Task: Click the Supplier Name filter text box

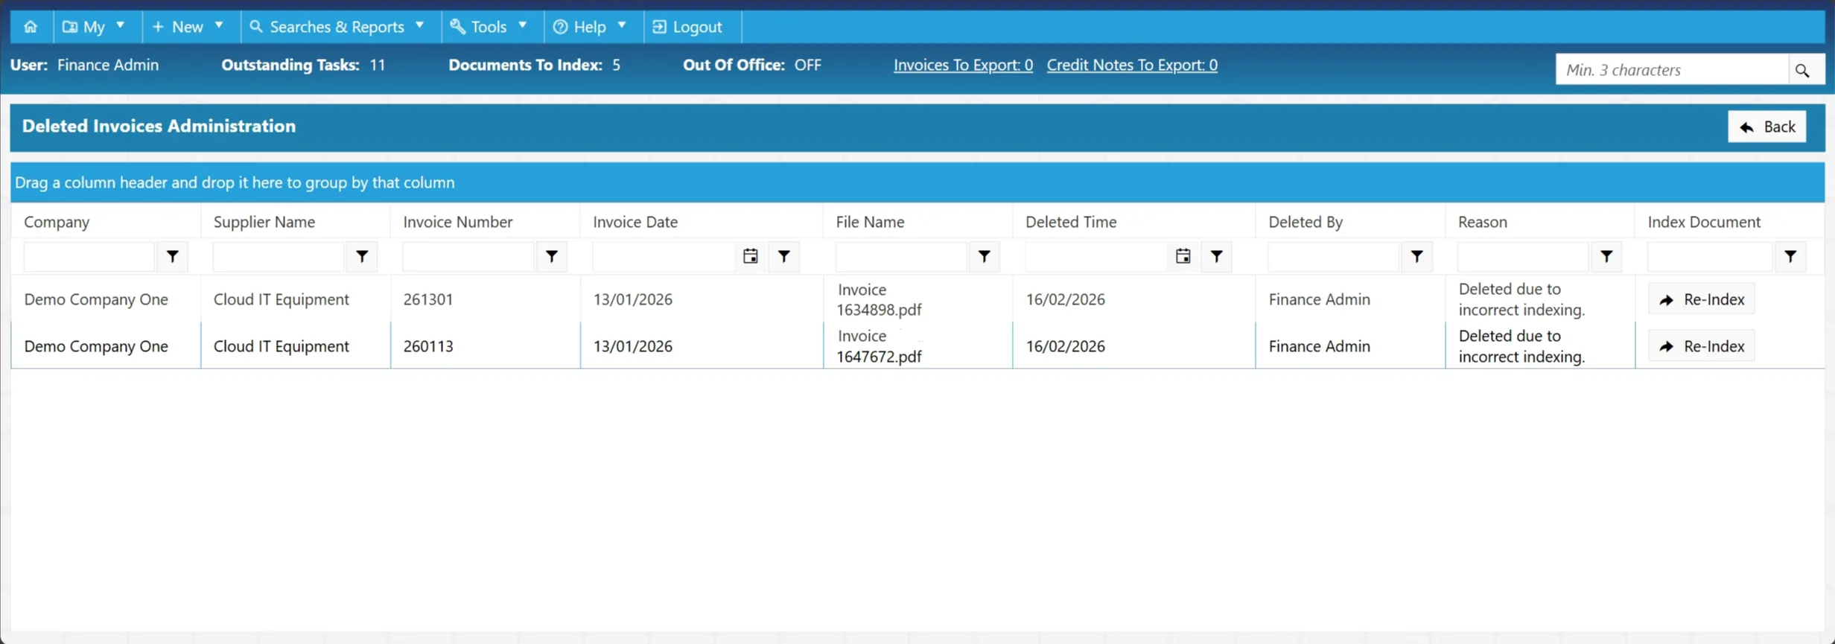Action: click(x=279, y=256)
